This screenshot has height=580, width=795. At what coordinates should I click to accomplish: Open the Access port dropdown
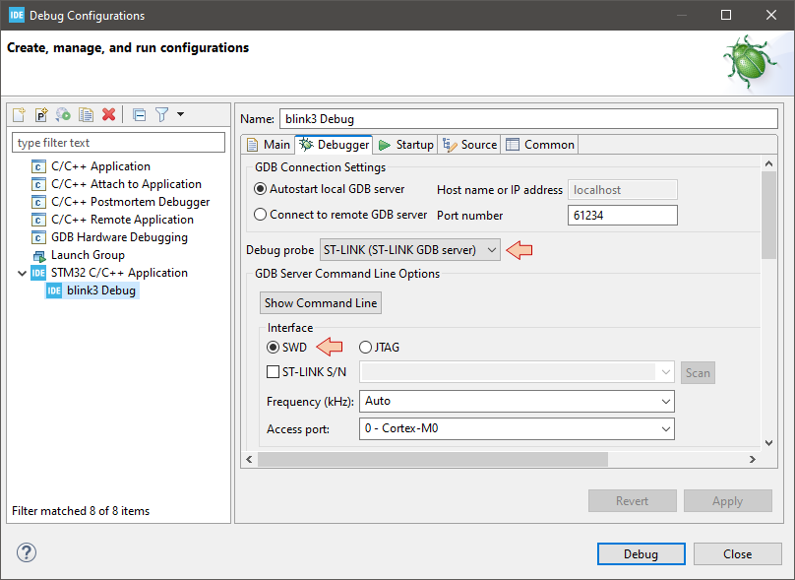point(517,428)
